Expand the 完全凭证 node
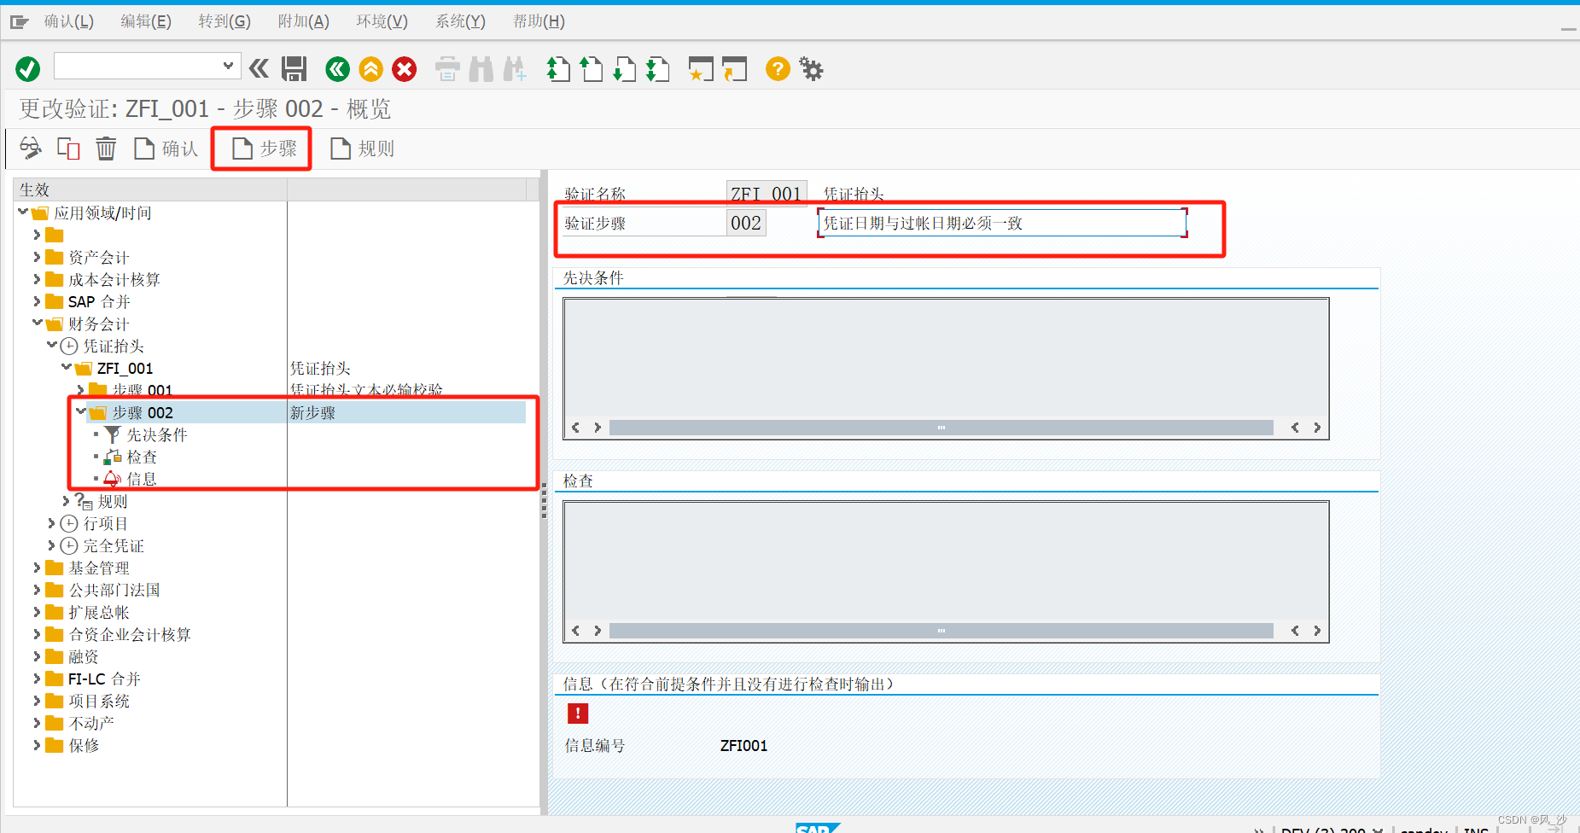The width and height of the screenshot is (1580, 833). tap(51, 545)
